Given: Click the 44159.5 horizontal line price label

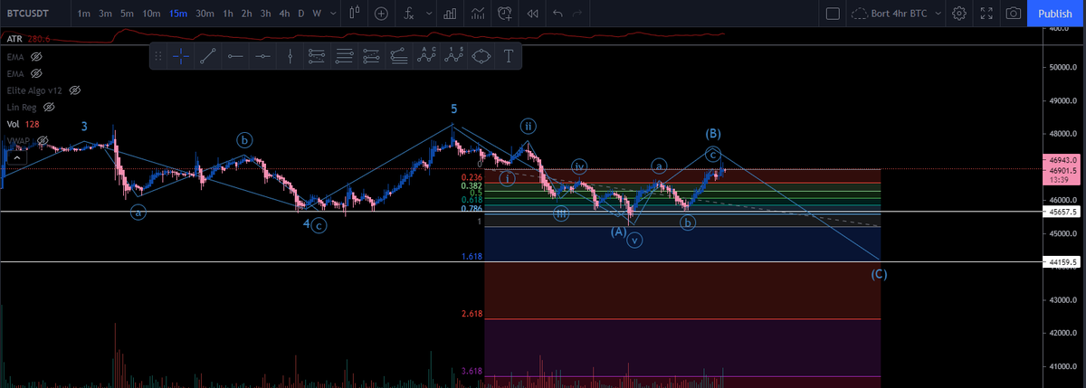Looking at the screenshot, I should [x=1060, y=262].
